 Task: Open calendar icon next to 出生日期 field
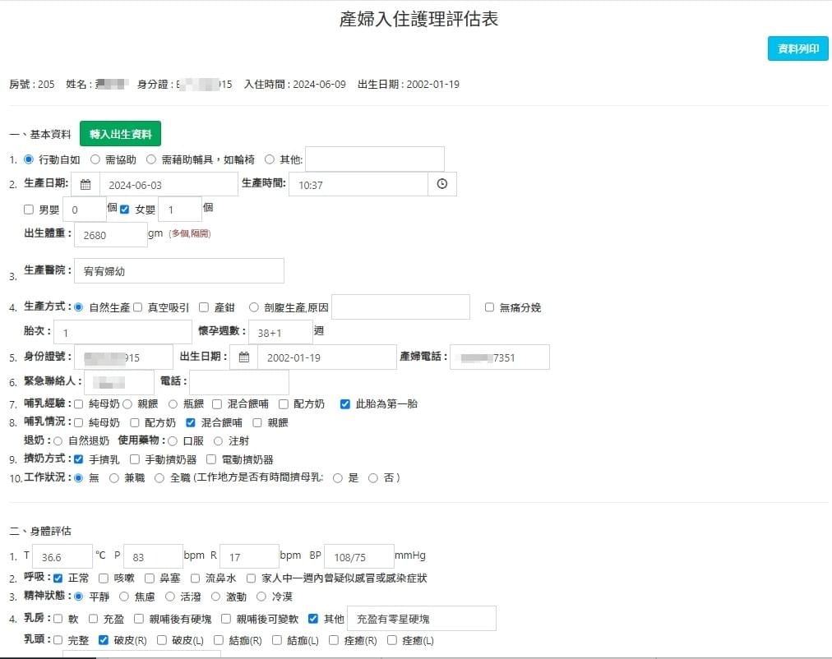(x=243, y=357)
